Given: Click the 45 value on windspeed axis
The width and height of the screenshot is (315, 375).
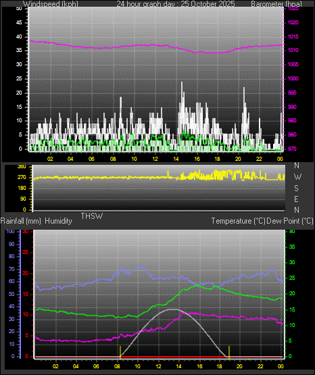Looking at the screenshot, I should point(19,22).
